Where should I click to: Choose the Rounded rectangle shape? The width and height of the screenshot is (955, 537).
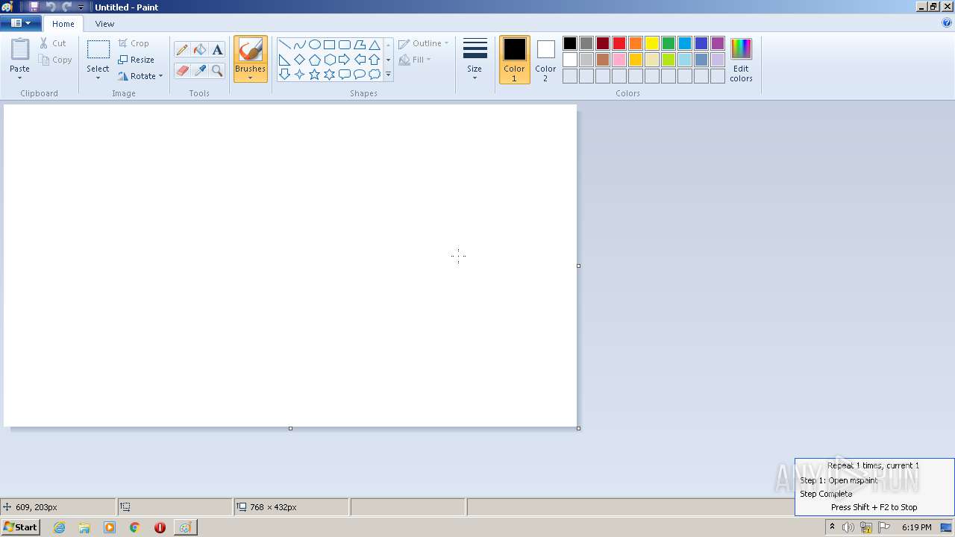[x=344, y=45]
